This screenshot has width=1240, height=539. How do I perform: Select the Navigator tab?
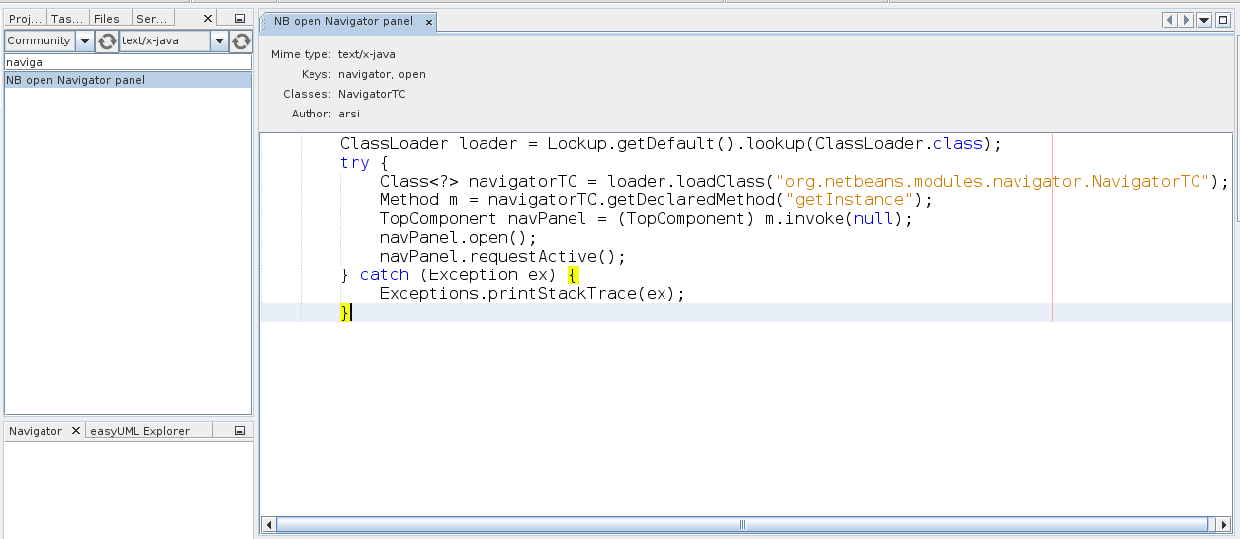[x=36, y=431]
